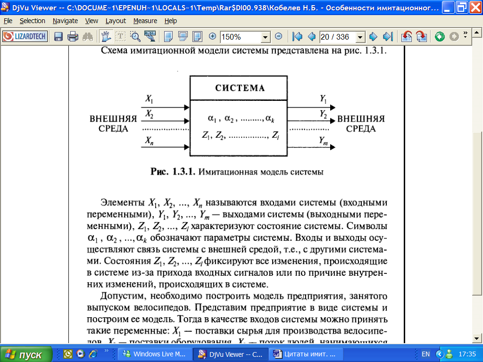Click the word 'Элементы' in the paragraph
The image size is (483, 362).
[x=122, y=203]
